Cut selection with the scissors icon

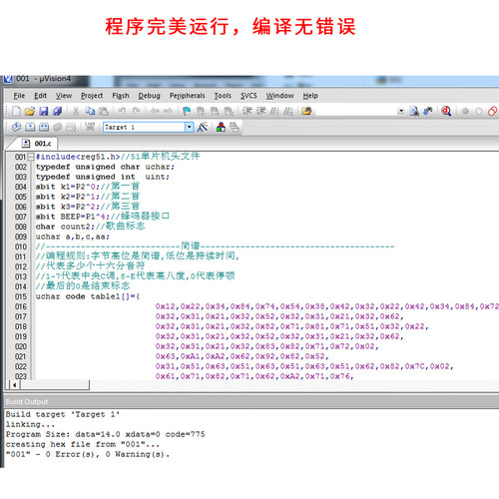tap(76, 111)
